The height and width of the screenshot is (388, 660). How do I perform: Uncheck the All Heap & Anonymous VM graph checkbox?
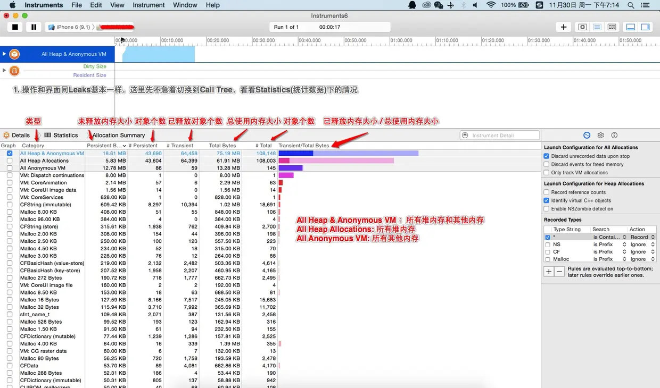click(10, 153)
